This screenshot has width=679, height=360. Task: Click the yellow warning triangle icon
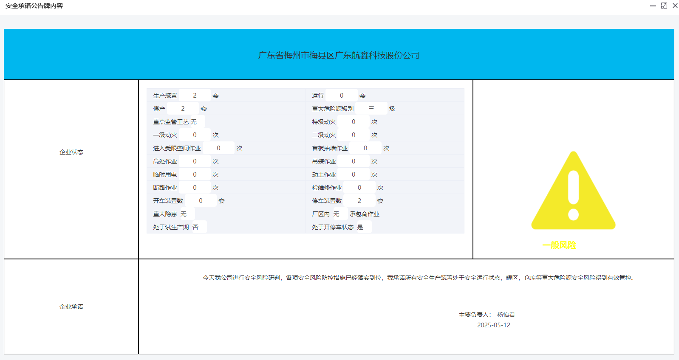tap(573, 190)
